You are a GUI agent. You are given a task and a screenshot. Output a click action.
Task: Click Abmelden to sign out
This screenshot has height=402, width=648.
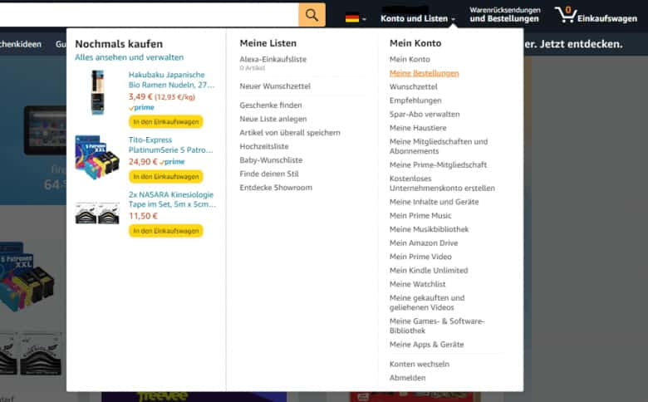(407, 378)
